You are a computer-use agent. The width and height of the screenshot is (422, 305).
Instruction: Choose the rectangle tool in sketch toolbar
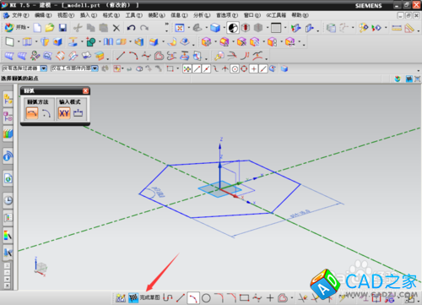244,297
